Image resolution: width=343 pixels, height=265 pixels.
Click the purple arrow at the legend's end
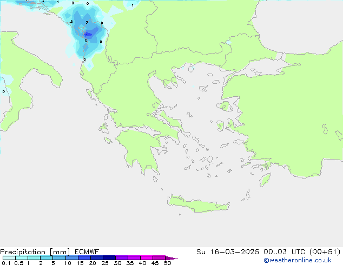[x=171, y=258]
